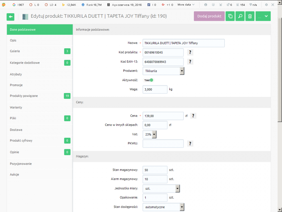The width and height of the screenshot is (282, 212).
Task: Open the Opinie tab
Action: (40, 152)
